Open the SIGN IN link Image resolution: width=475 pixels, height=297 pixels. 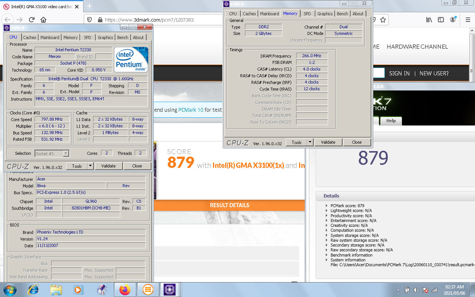[399, 73]
